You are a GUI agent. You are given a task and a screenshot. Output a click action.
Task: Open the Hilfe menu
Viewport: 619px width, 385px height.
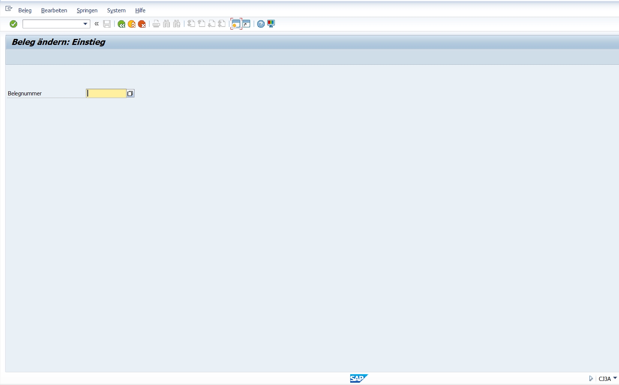[x=140, y=10]
